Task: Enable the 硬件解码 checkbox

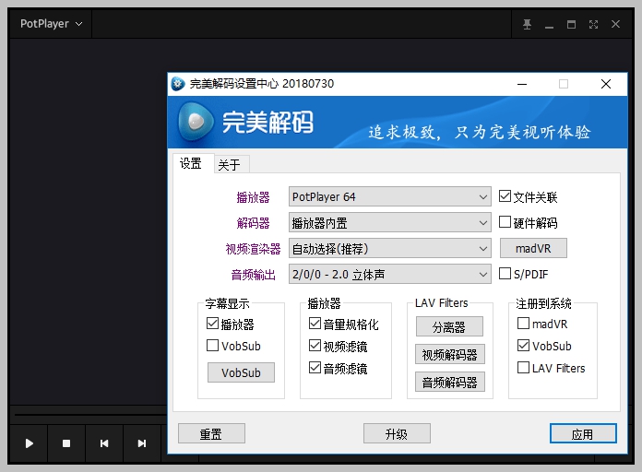Action: tap(505, 222)
